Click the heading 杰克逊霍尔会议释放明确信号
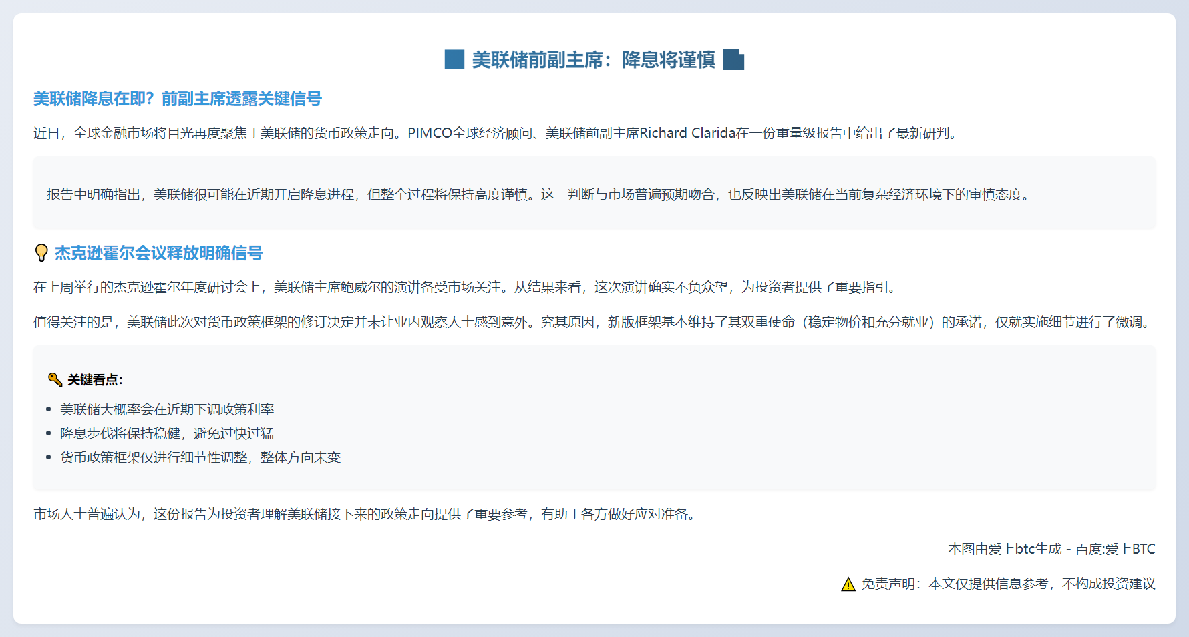The height and width of the screenshot is (637, 1189). point(159,253)
